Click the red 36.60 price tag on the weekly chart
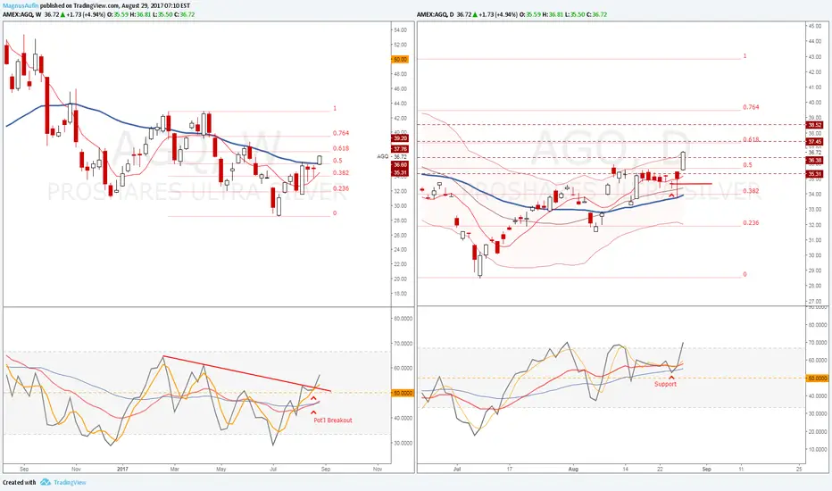Screen dimensions: 832x491 pyautogui.click(x=400, y=165)
